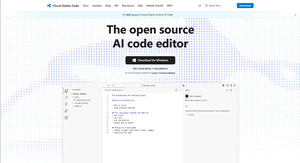Open the Run and Debug icon

(x=66, y=111)
